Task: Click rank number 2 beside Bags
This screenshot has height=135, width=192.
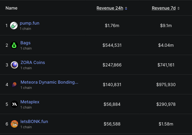Action: pos(7,45)
